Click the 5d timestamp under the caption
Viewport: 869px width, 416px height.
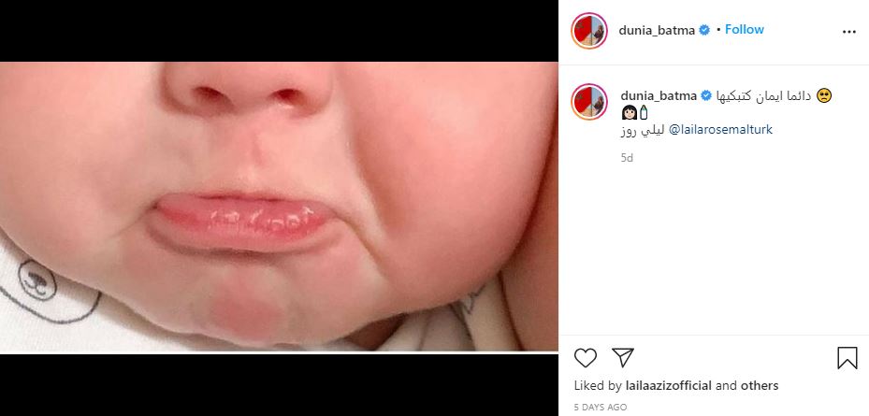(x=627, y=158)
